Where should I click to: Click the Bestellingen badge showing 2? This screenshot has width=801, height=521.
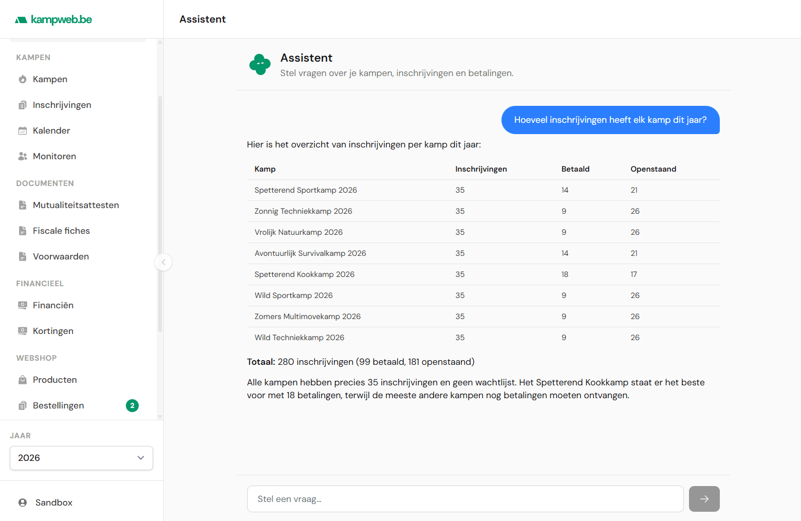pyautogui.click(x=132, y=405)
